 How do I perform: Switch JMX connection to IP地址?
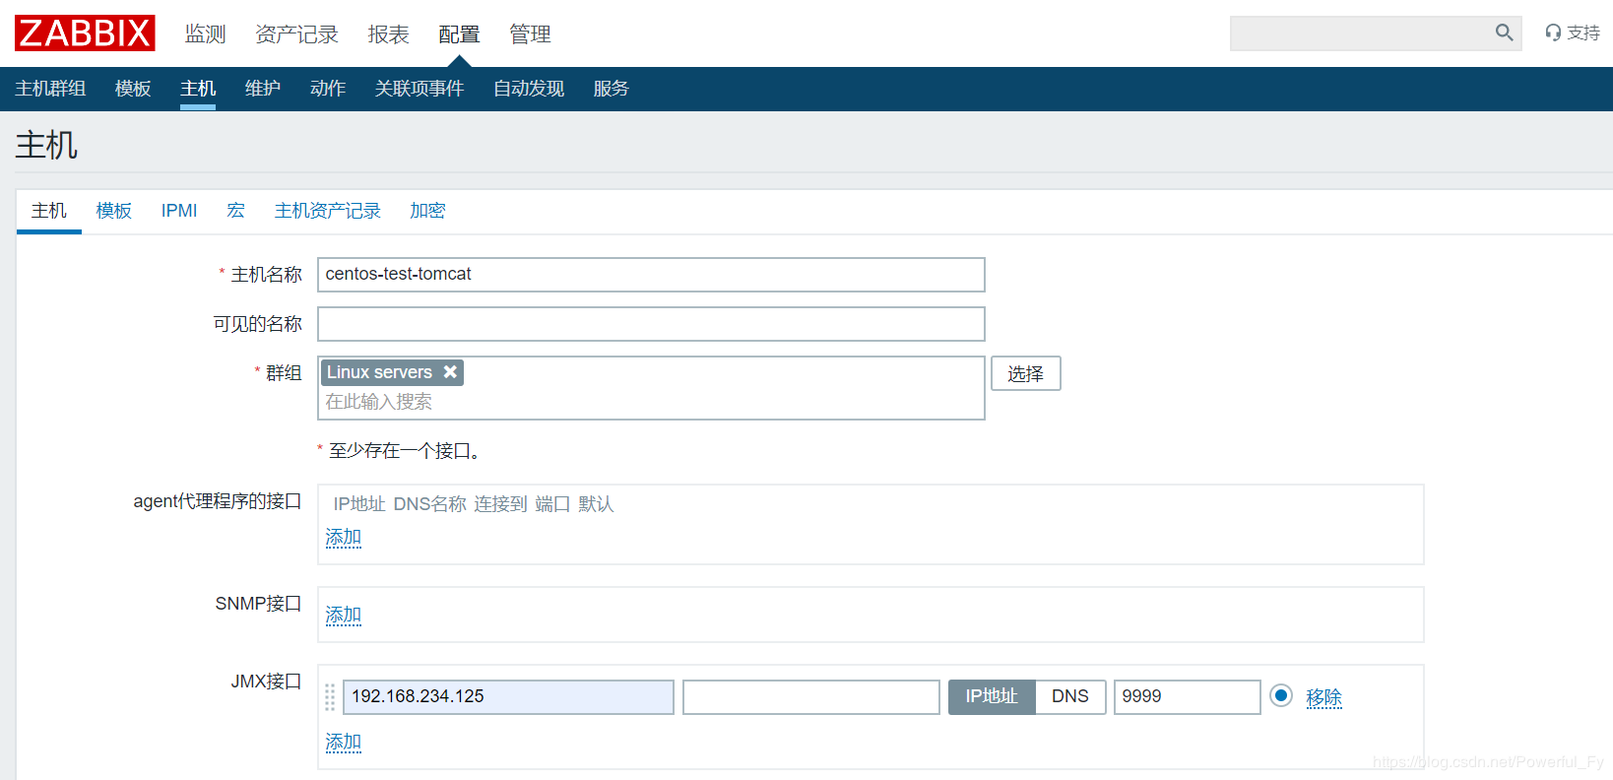coord(992,696)
